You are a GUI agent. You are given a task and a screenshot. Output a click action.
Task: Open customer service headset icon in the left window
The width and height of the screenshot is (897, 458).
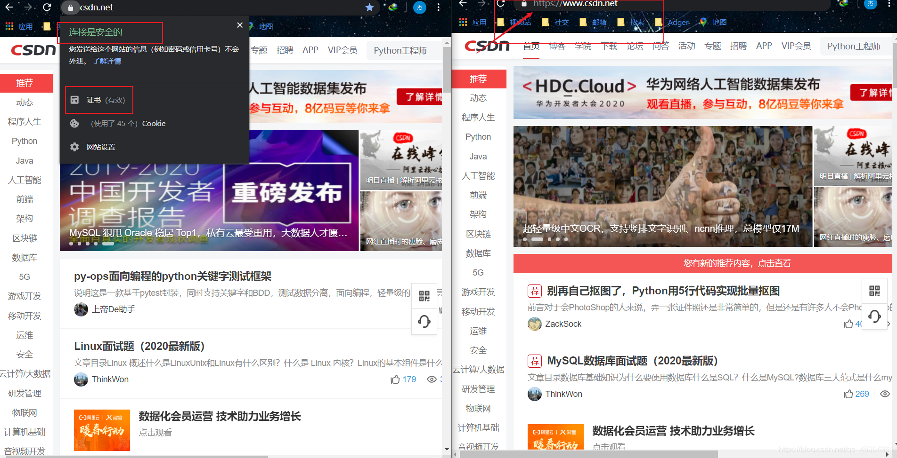tap(424, 321)
